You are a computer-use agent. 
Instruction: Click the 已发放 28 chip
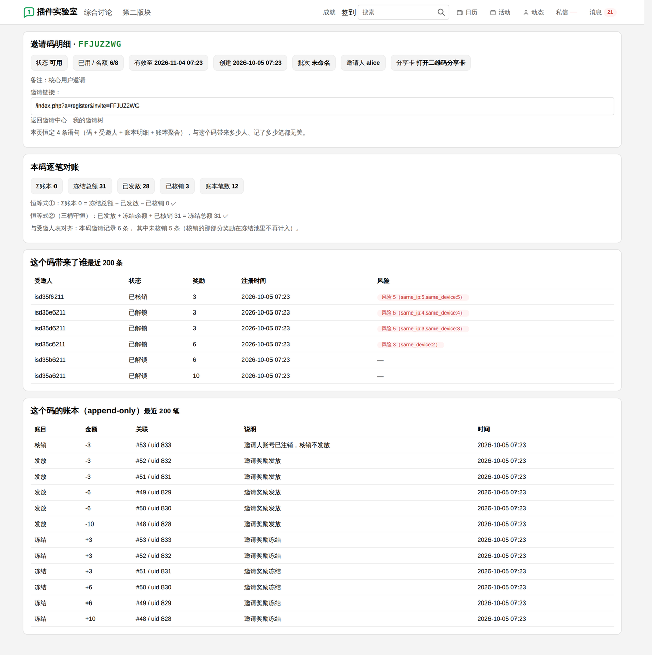pos(136,186)
